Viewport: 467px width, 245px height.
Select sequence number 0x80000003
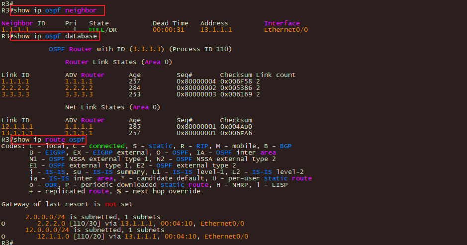[196, 94]
